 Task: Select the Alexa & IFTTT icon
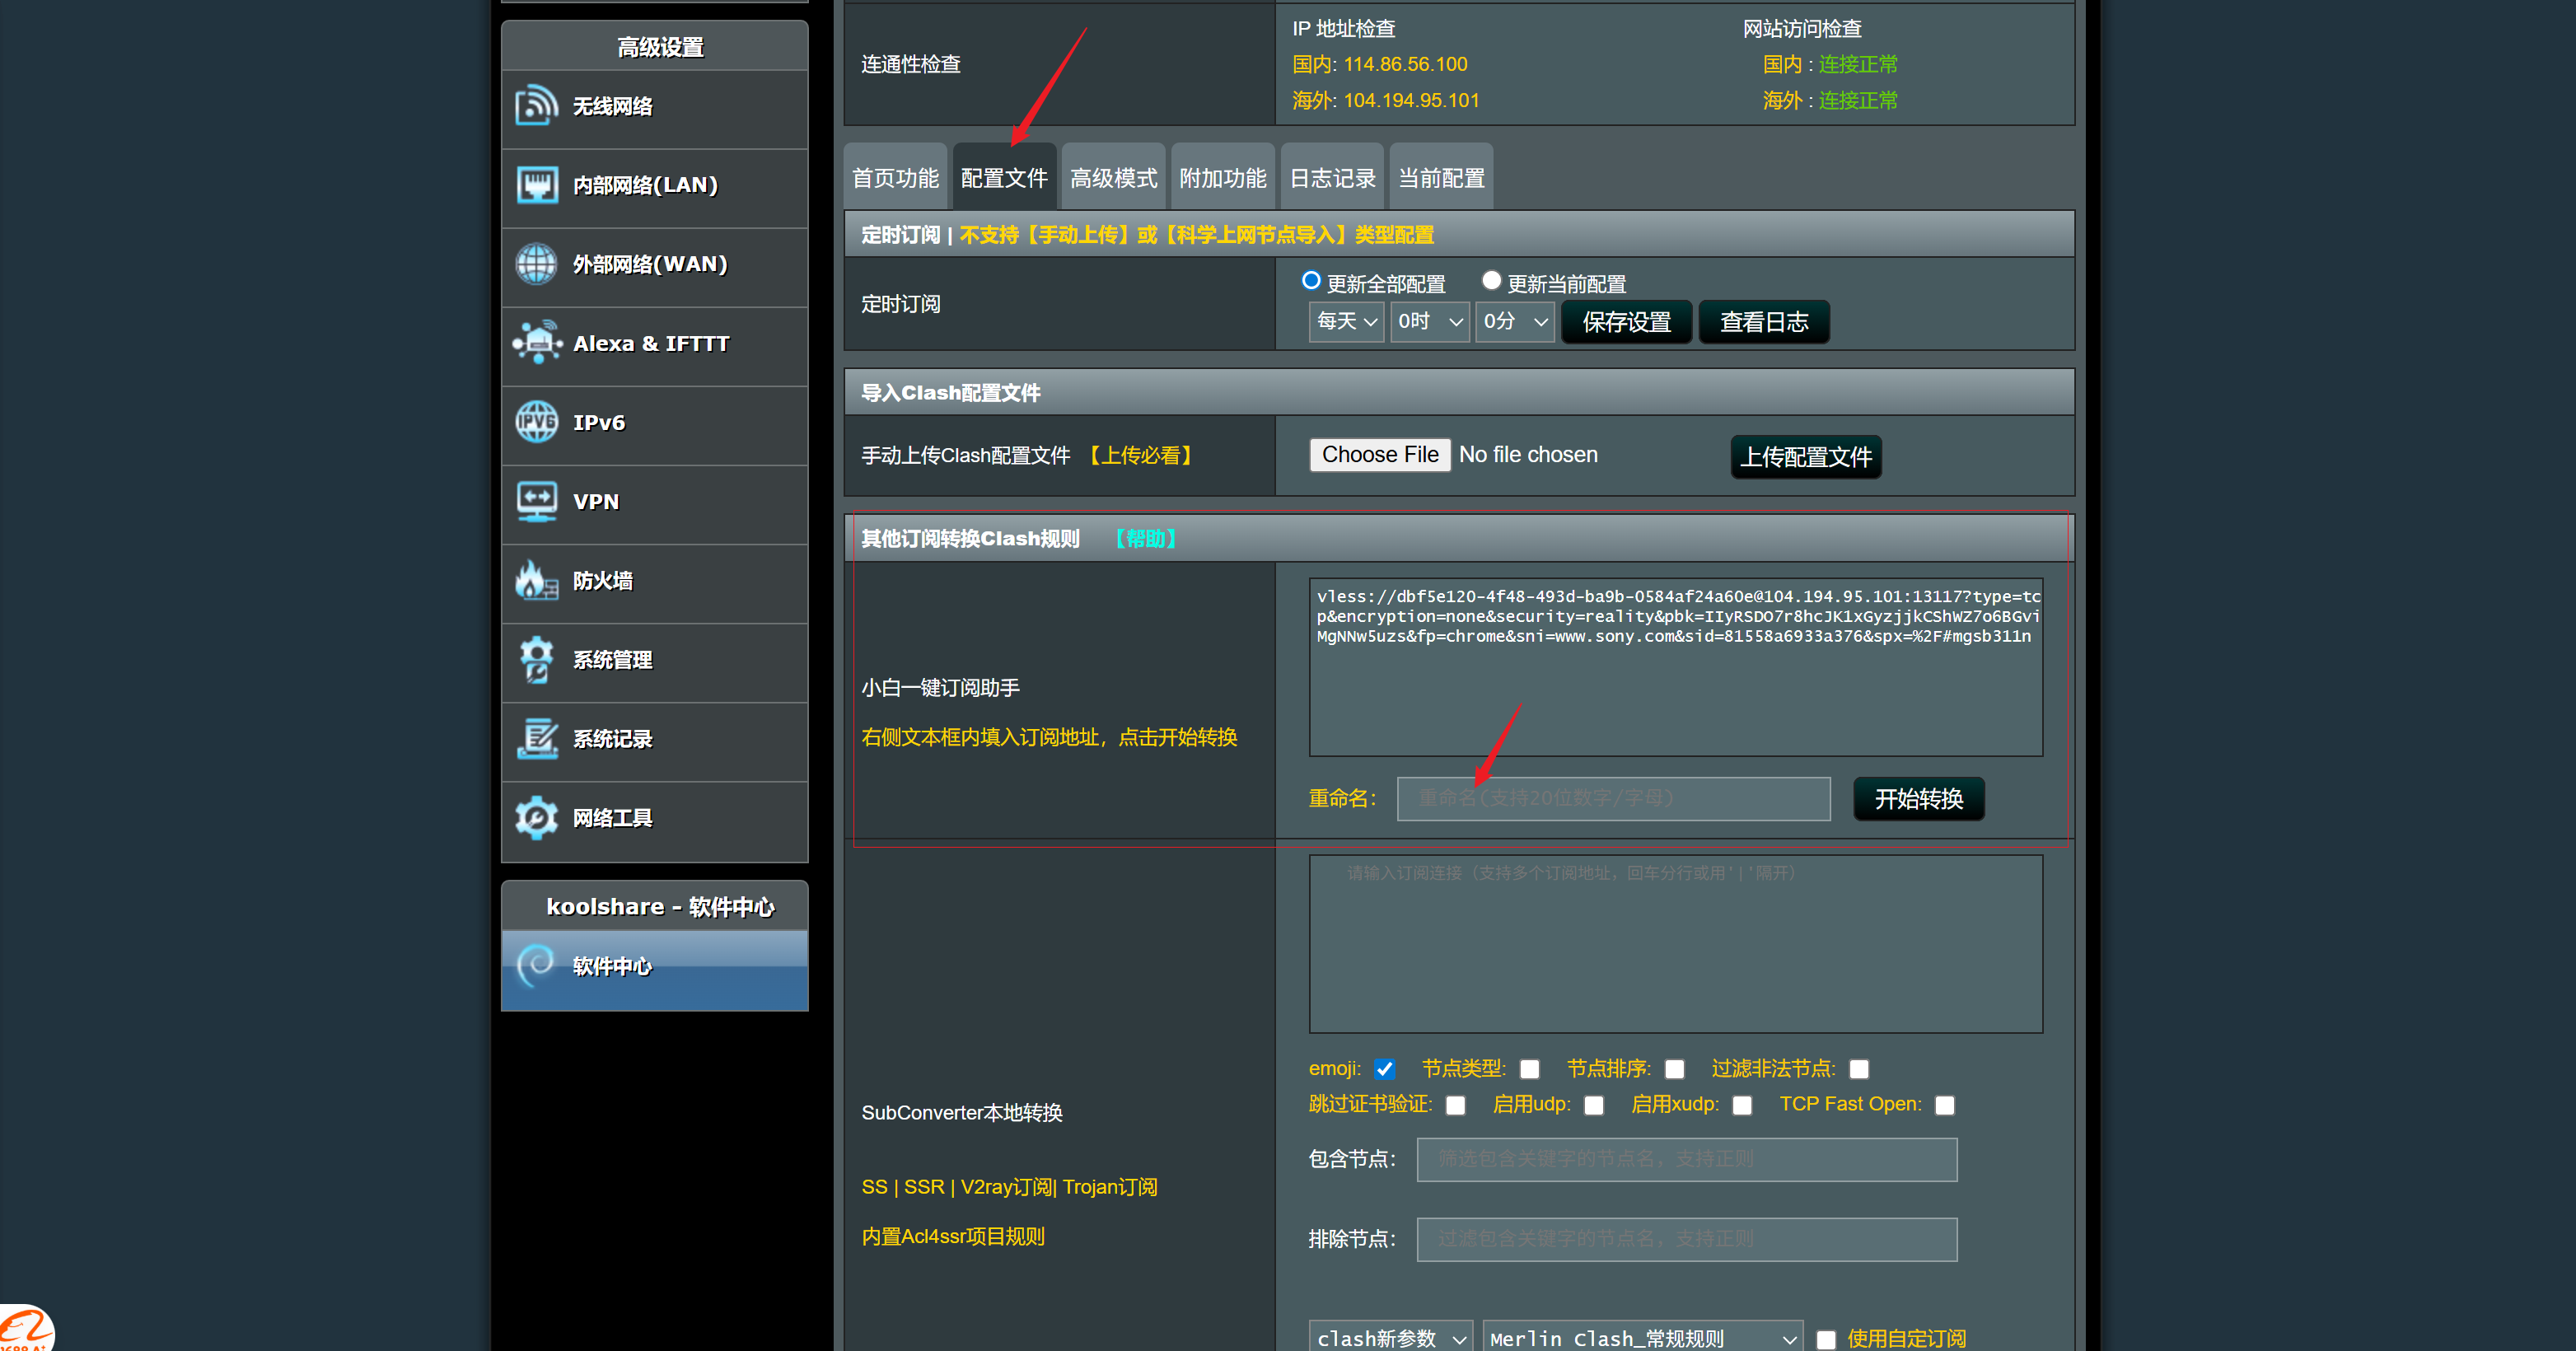pyautogui.click(x=537, y=343)
